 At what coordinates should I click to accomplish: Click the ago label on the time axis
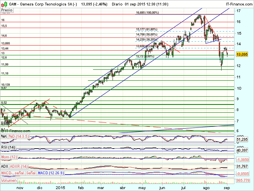point(206,188)
